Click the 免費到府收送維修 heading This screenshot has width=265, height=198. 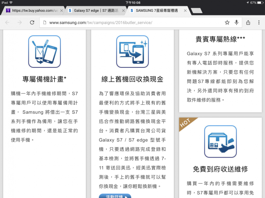click(220, 169)
